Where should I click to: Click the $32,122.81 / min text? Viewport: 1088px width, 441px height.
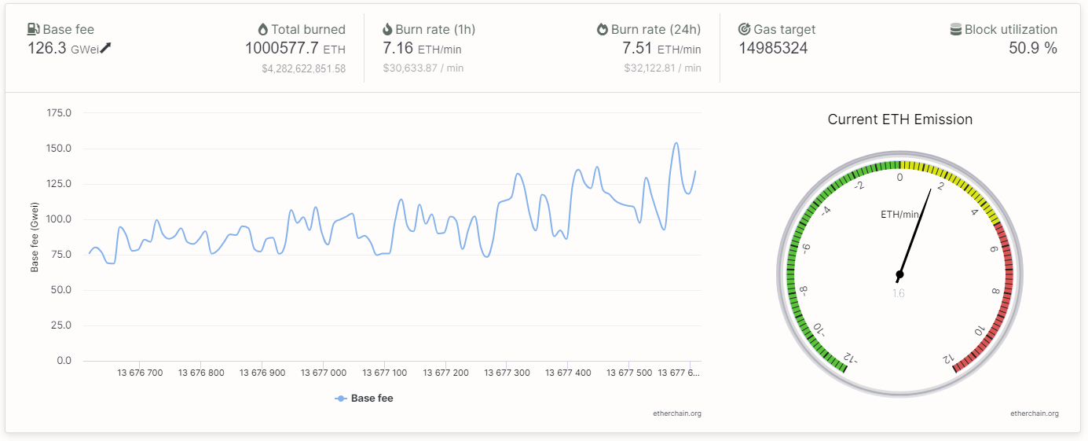[663, 68]
